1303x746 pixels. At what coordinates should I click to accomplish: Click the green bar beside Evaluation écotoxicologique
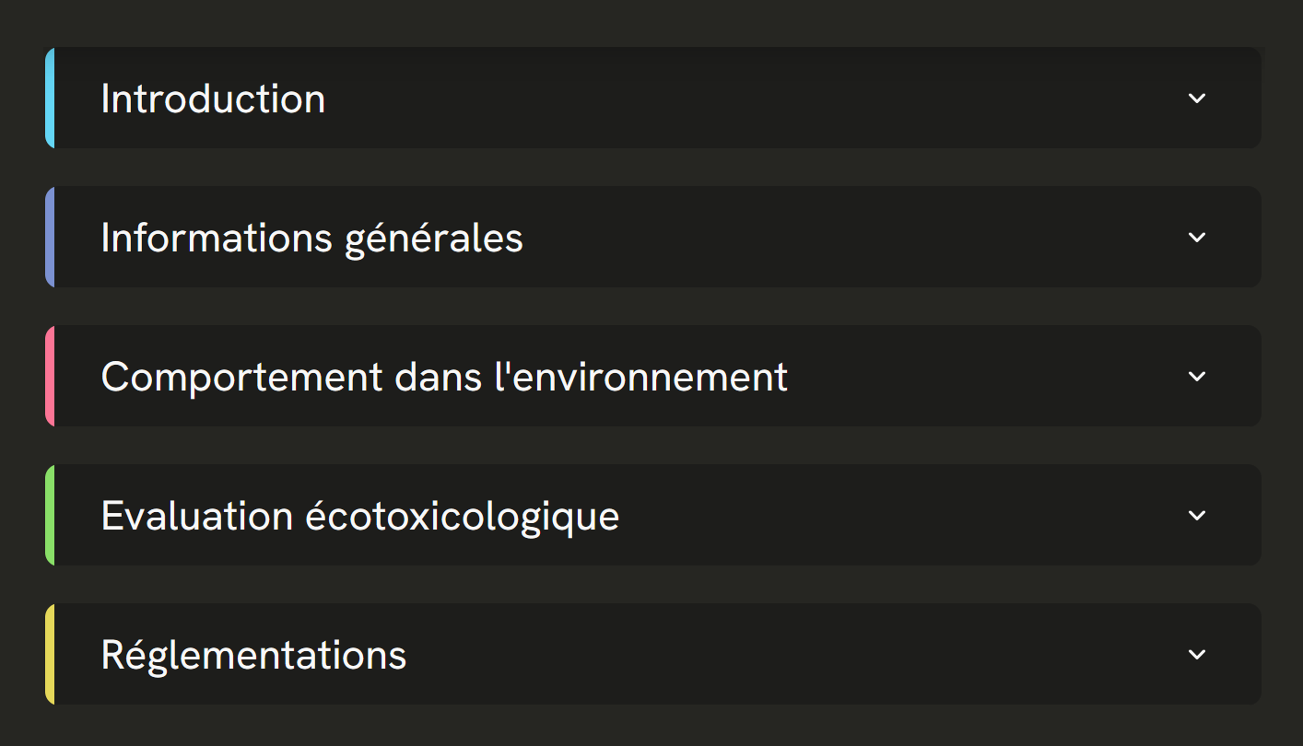coord(51,515)
